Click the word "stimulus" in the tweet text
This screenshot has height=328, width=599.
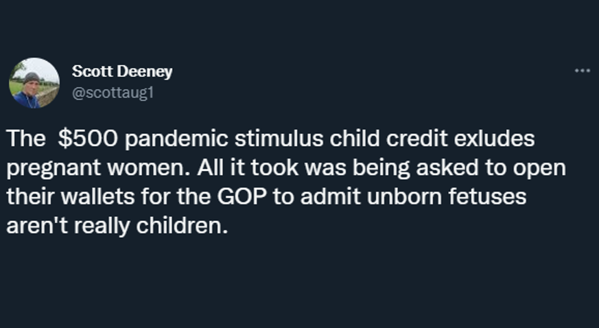279,138
